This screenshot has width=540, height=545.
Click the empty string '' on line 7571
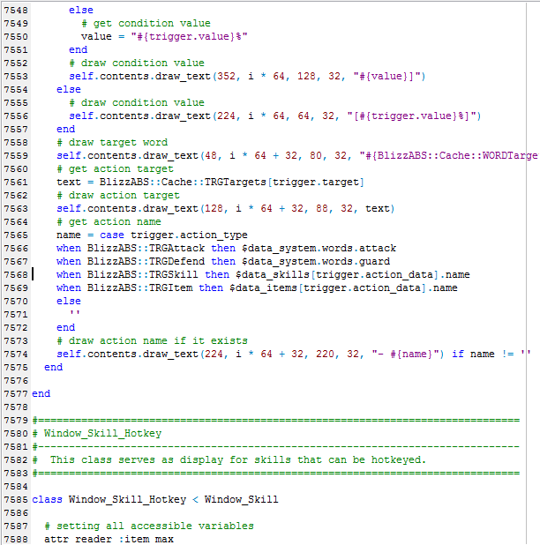75,313
